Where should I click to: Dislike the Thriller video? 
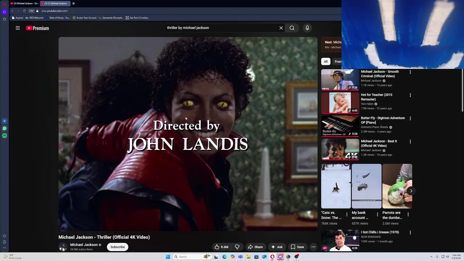(x=237, y=247)
